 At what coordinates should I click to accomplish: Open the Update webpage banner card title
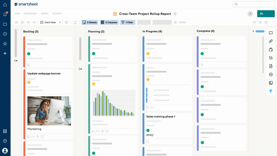(x=44, y=73)
